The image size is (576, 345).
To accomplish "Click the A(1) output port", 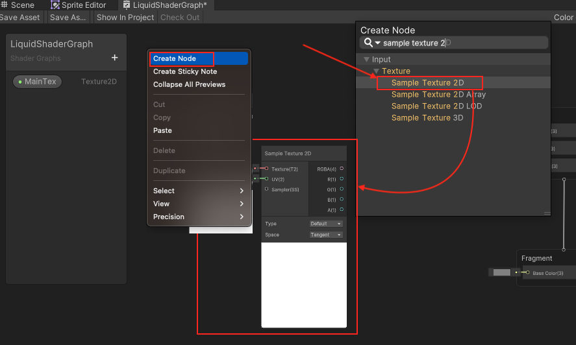I will [x=342, y=210].
